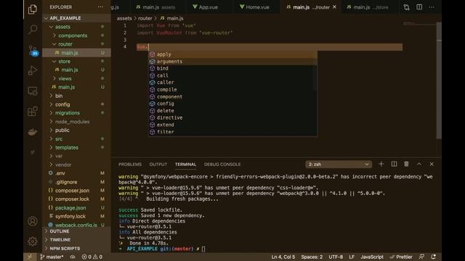The height and width of the screenshot is (261, 465).
Task: Open the Search view in activity bar
Action: pyautogui.click(x=33, y=29)
